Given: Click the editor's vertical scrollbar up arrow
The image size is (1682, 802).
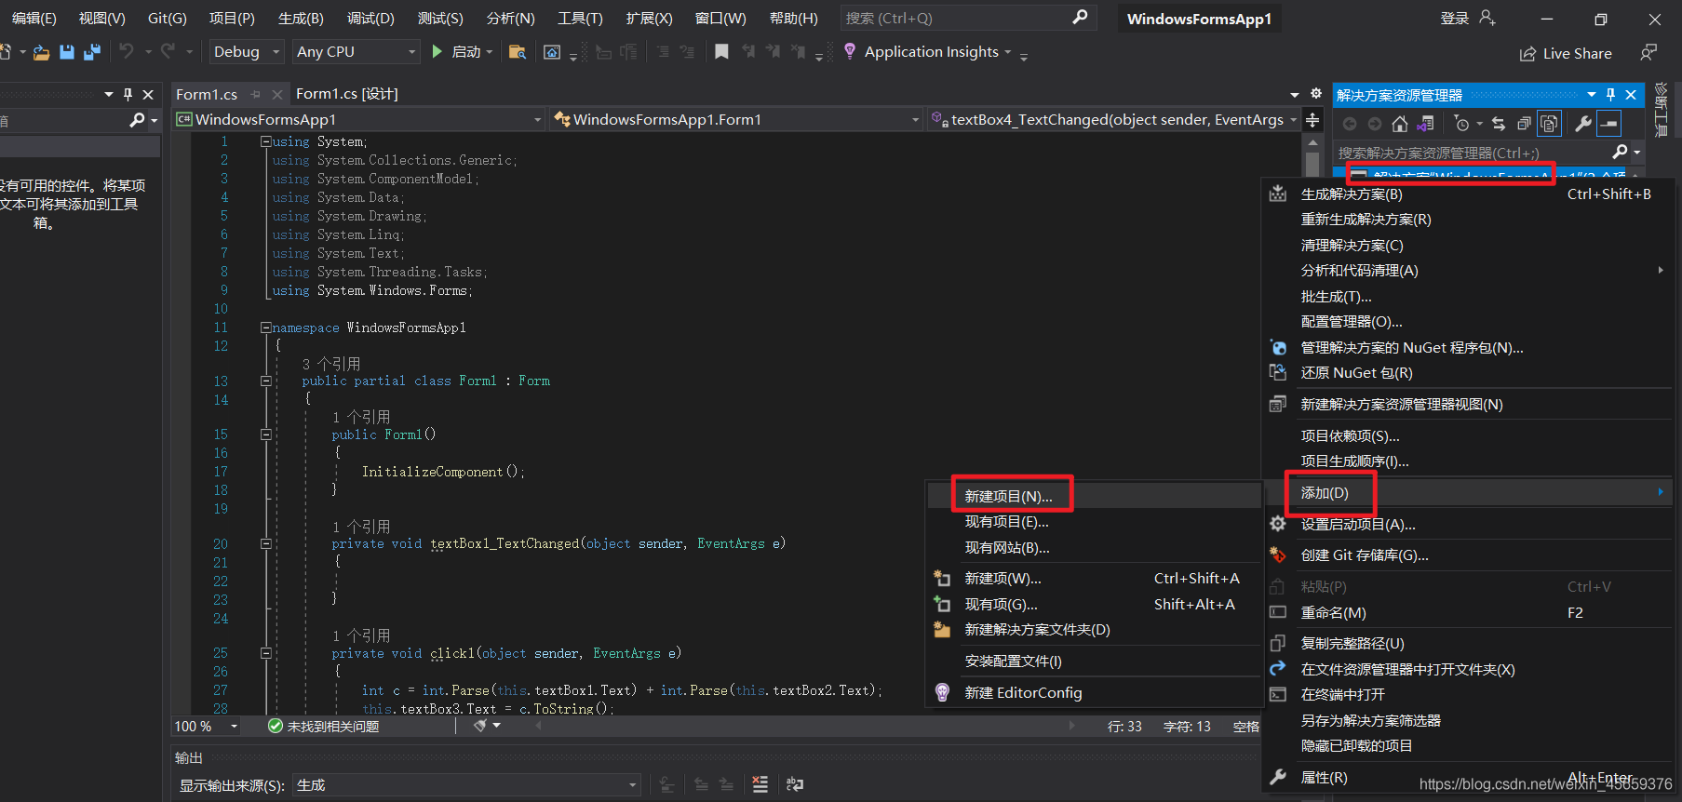Looking at the screenshot, I should tap(1312, 143).
